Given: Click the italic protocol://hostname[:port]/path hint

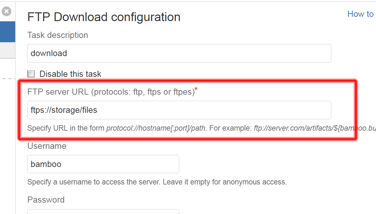Looking at the screenshot, I should tap(156, 128).
